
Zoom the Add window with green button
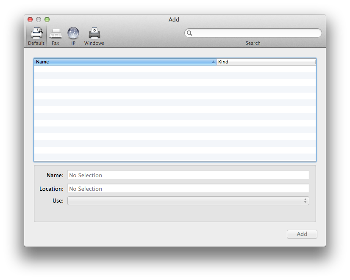tap(47, 19)
